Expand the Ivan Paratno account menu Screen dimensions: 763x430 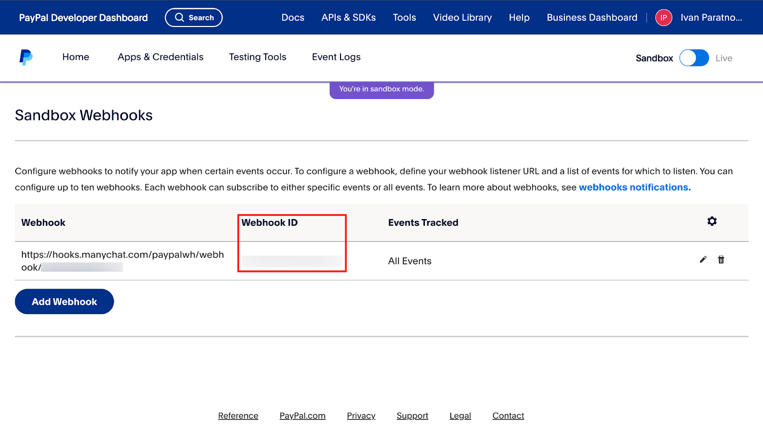click(x=711, y=18)
